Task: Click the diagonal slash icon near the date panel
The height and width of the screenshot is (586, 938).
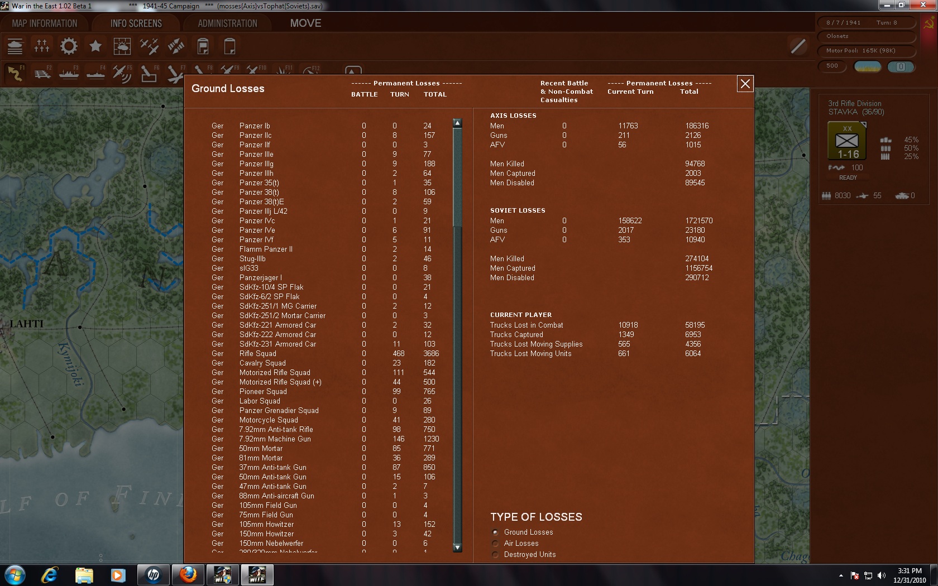Action: tap(798, 46)
